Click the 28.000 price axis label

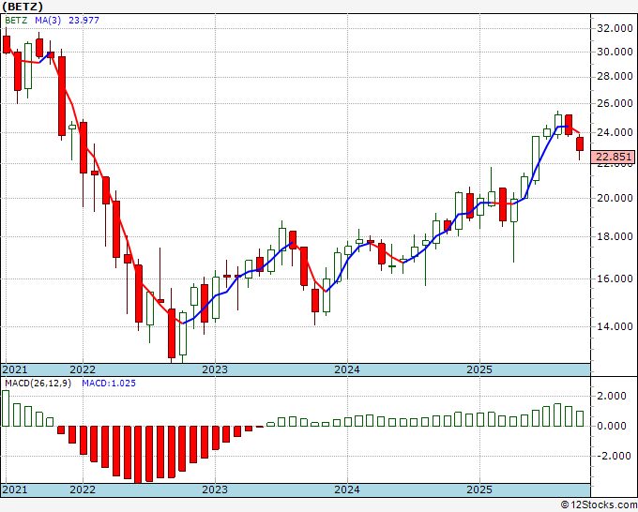pyautogui.click(x=615, y=77)
